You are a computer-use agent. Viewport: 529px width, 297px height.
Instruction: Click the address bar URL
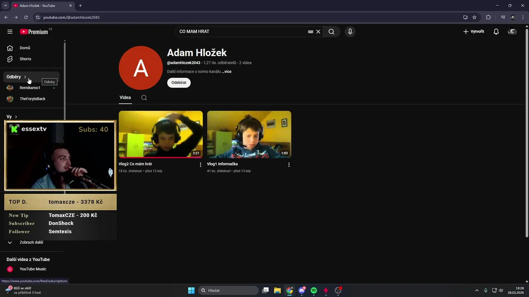(x=71, y=17)
